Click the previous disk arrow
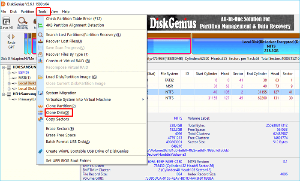The height and width of the screenshot is (181, 300). tap(9, 36)
